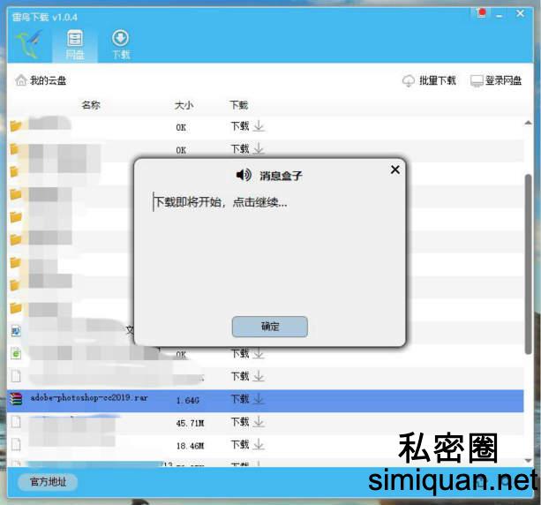The height and width of the screenshot is (505, 541).
Task: Open the 官方地址 official site link
Action: pos(48,482)
